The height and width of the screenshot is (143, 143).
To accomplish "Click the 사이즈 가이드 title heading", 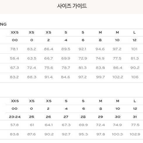I will tap(72, 6).
